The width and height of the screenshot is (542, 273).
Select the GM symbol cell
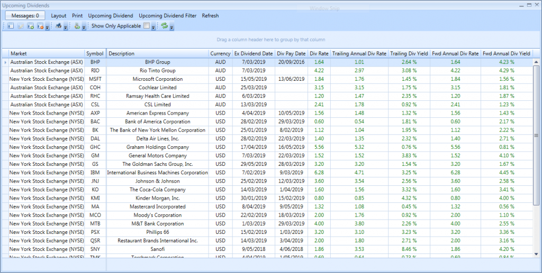(95, 155)
